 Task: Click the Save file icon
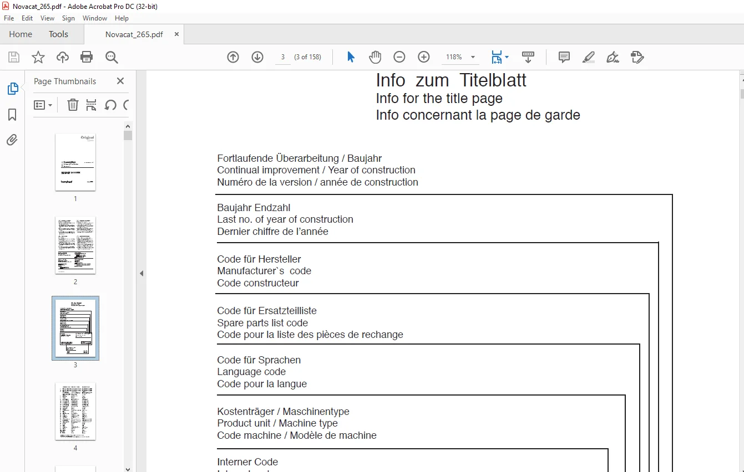[14, 57]
